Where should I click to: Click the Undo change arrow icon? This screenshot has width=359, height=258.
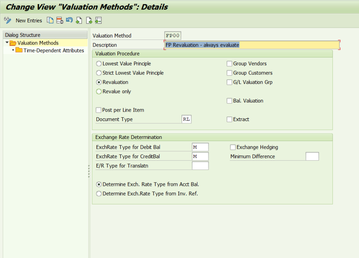(69, 20)
